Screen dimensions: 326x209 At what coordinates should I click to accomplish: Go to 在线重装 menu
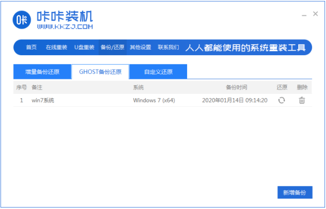(56, 47)
